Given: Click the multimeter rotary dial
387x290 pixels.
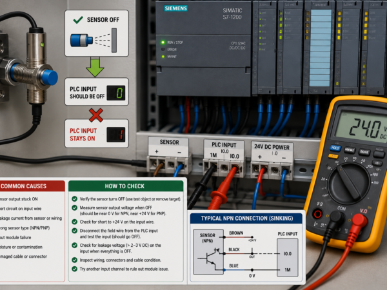Looking at the screenshot, I should (x=349, y=183).
